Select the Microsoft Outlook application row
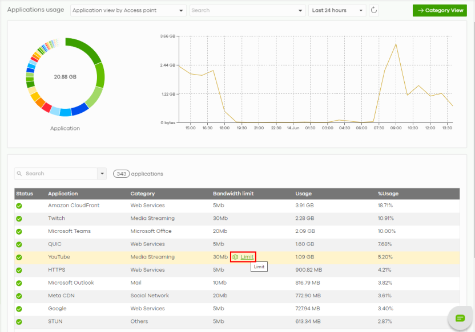The height and width of the screenshot is (332, 475). click(x=71, y=283)
